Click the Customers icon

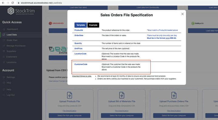[x=4, y=57]
